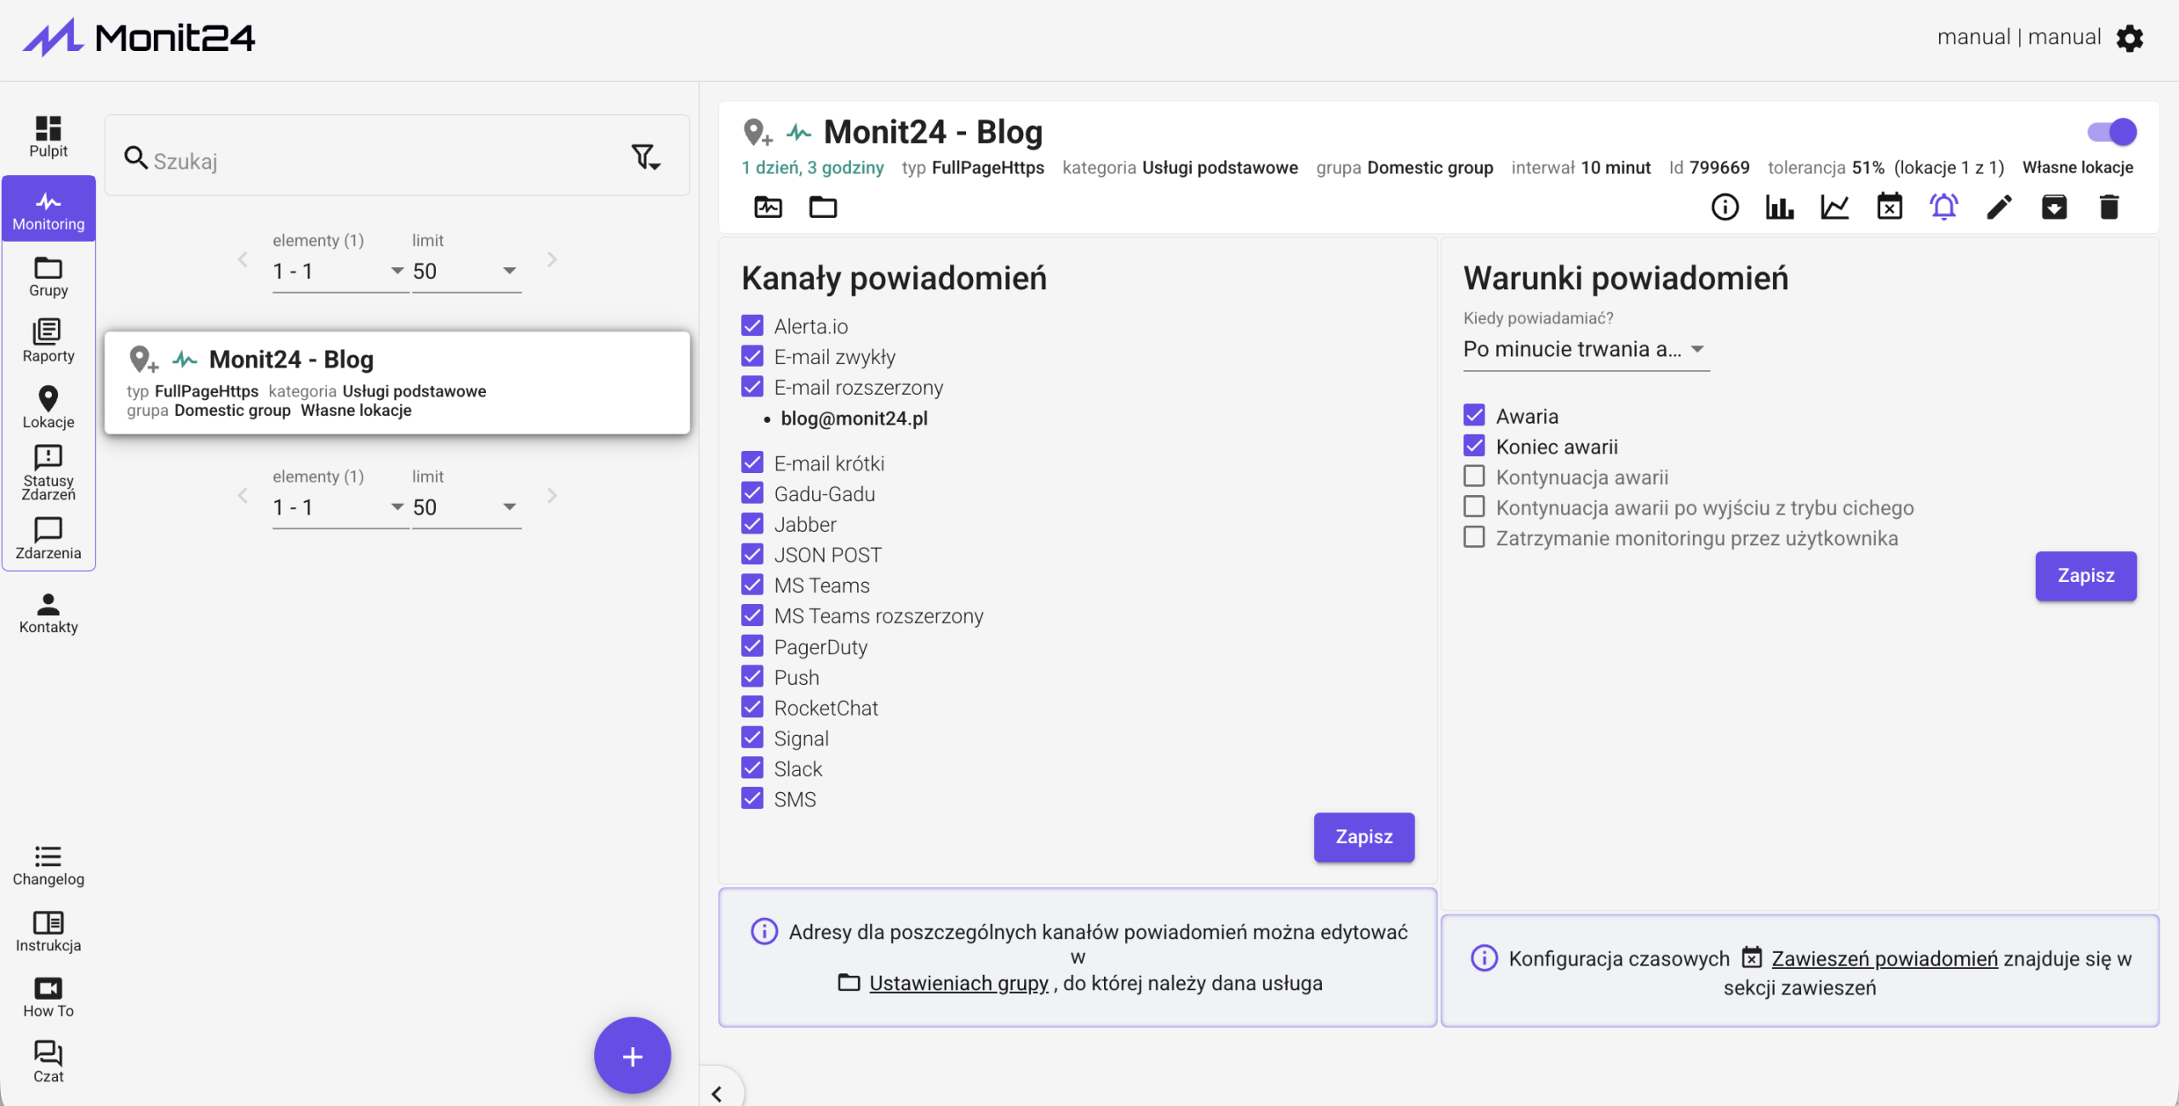Collapse the panel with the bottom chevron
The width and height of the screenshot is (2179, 1106).
click(717, 1093)
